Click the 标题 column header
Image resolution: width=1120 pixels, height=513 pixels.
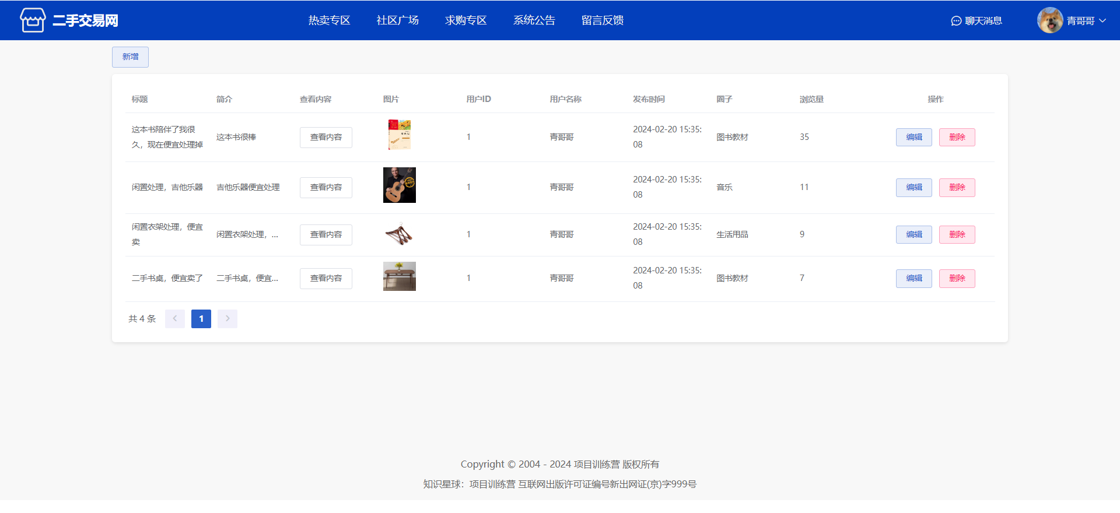(140, 99)
